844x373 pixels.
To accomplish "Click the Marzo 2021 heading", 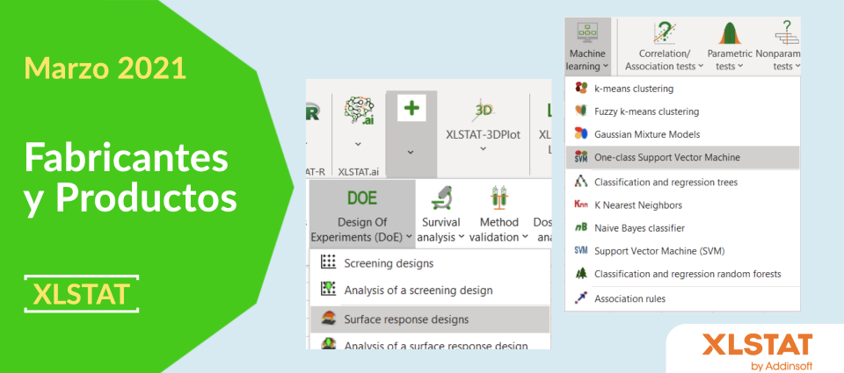I will tap(105, 68).
